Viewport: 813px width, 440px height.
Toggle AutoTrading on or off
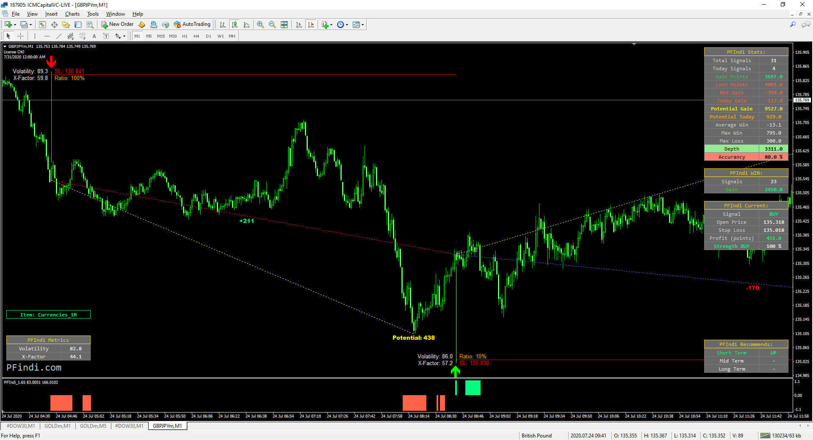(192, 25)
